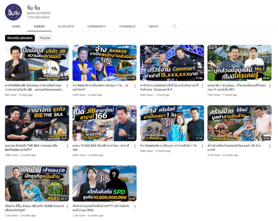Switch to the HOME tab
Screen dimensions: 278x221
point(16,27)
